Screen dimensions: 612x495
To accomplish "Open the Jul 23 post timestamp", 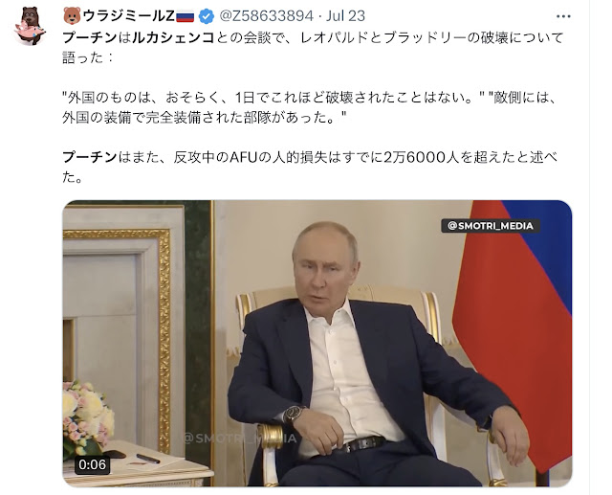I will [345, 16].
